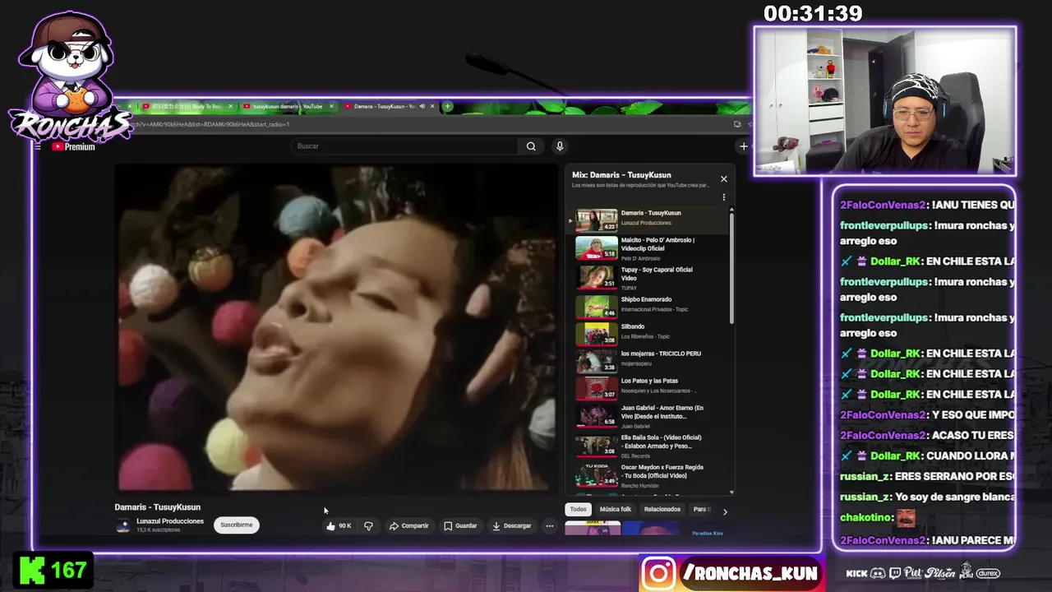
Task: Click the Buscar search input field
Action: click(x=404, y=146)
